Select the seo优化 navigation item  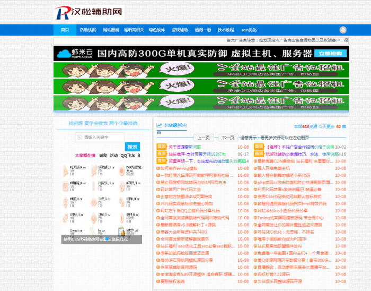249,30
